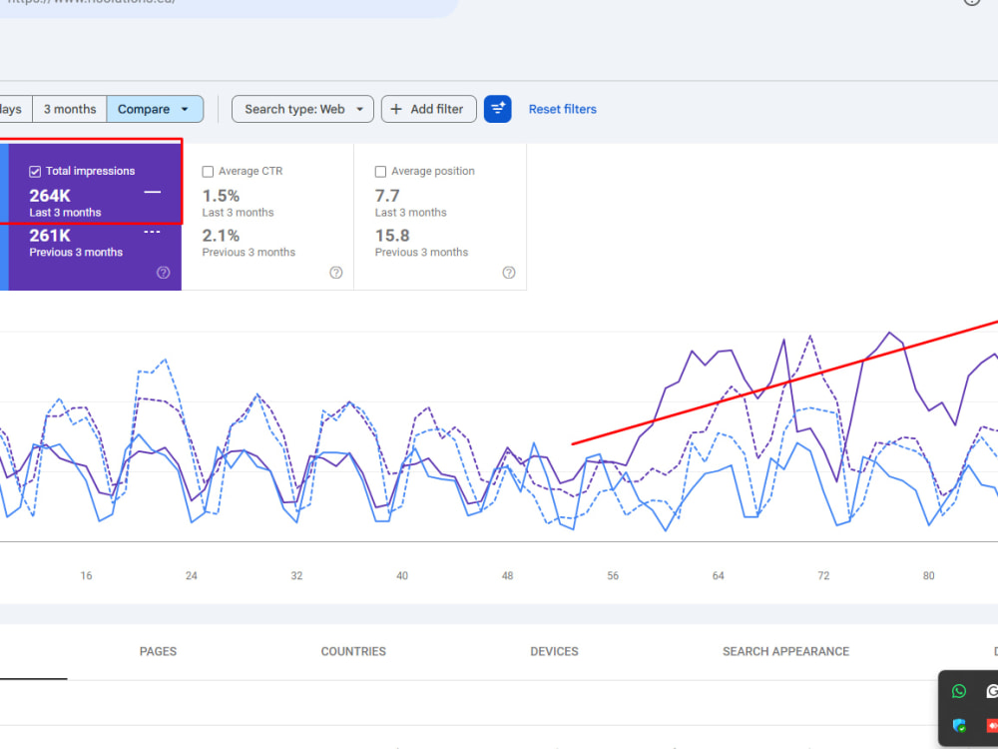
Task: Click the 261K previous impressions value
Action: 50,236
